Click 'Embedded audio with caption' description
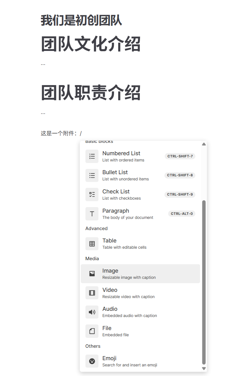The height and width of the screenshot is (376, 231). pos(130,316)
